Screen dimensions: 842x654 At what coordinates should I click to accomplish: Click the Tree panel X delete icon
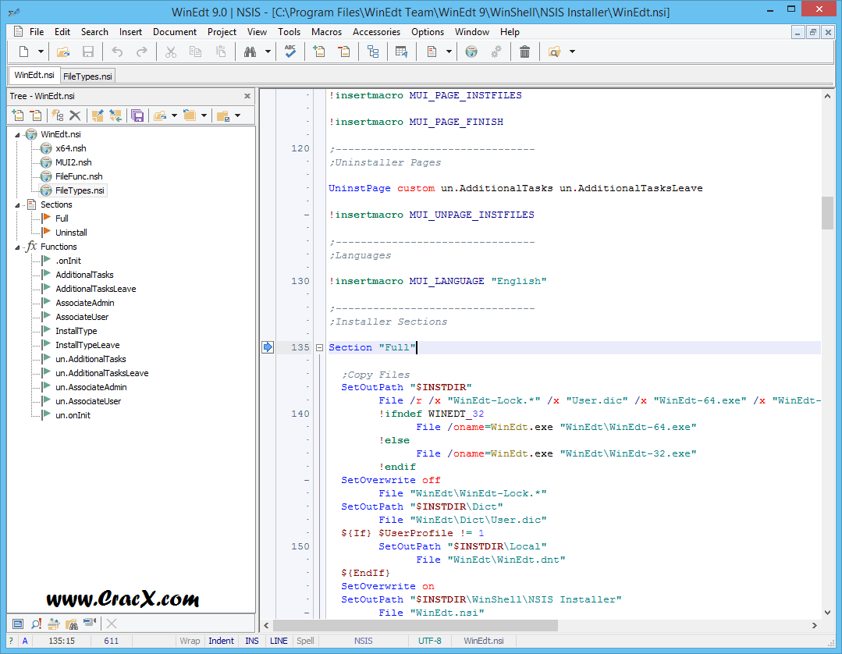(x=75, y=116)
